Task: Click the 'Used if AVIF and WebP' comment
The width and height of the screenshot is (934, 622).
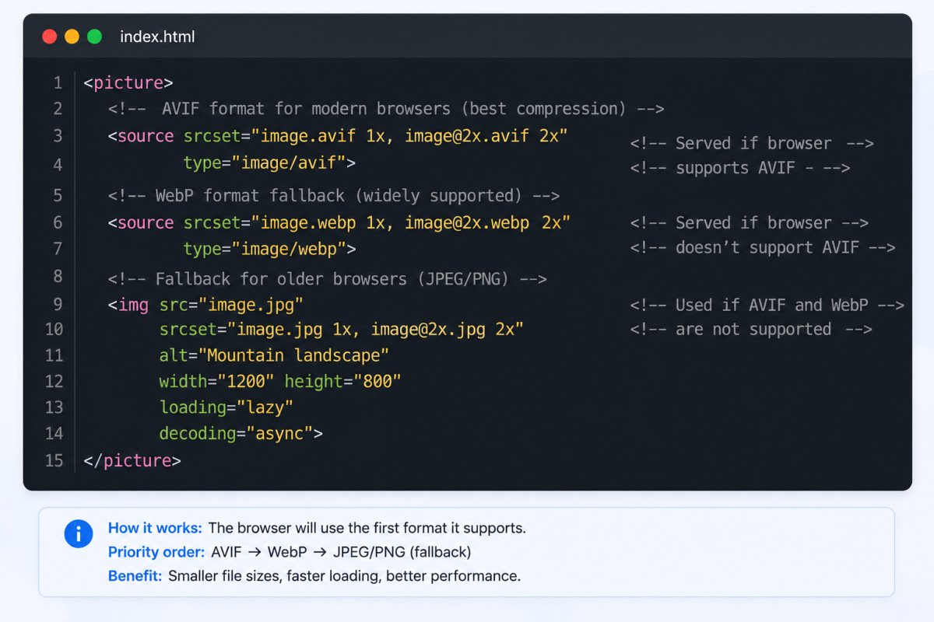Action: point(767,305)
